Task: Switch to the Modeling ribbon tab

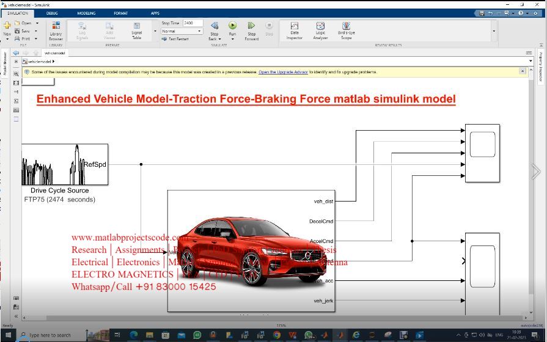Action: point(86,13)
